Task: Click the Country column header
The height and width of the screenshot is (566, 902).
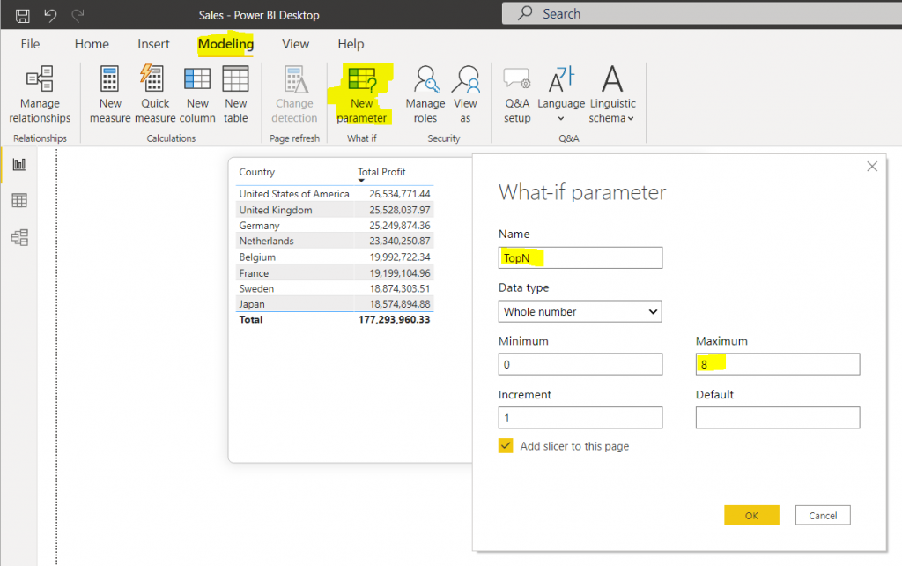Action: (x=256, y=172)
